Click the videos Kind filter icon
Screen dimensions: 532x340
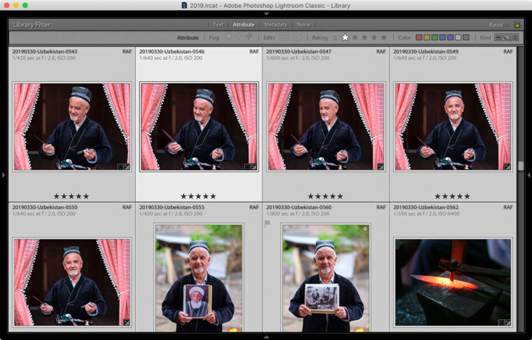tap(515, 38)
